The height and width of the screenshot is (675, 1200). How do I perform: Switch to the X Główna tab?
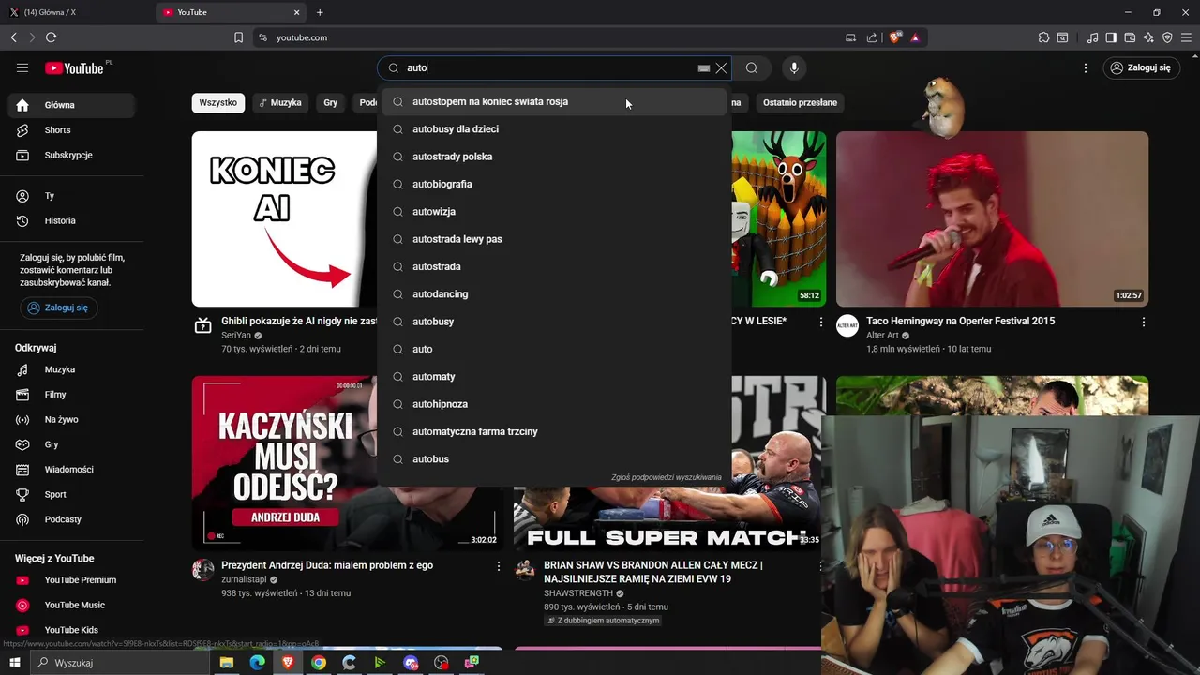(75, 12)
